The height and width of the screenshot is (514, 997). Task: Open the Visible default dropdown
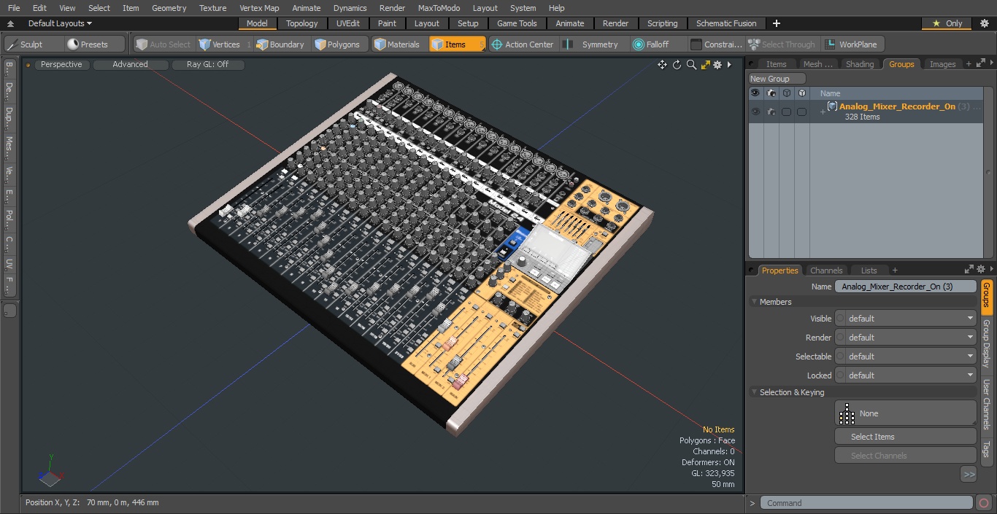click(906, 319)
